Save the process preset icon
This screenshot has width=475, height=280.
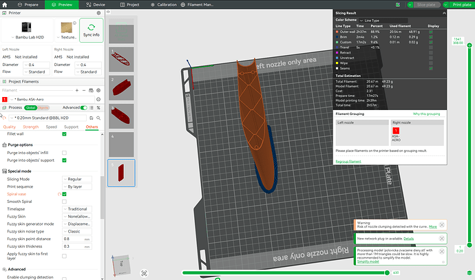pos(91,118)
